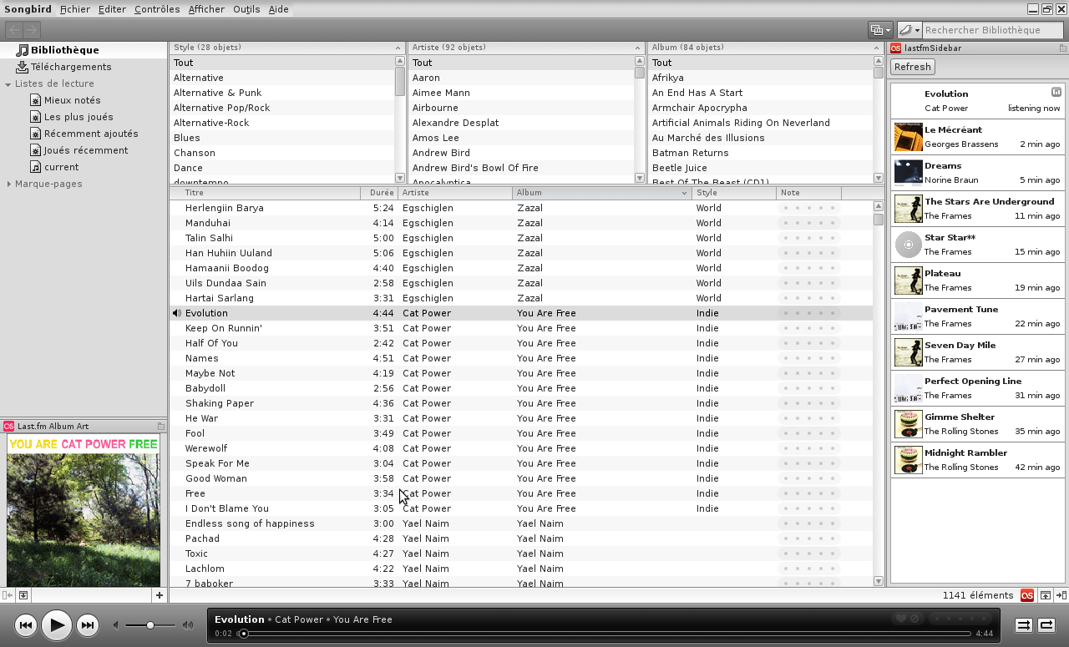Open the Contrôles menu
Screen dimensions: 1069x647
[x=157, y=9]
